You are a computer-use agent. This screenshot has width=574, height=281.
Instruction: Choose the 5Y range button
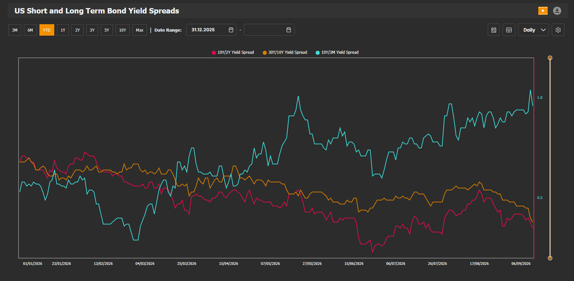(x=107, y=30)
